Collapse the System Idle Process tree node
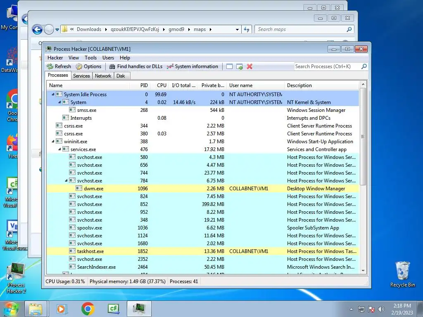Viewport: 423px width, 317px height. pos(53,95)
